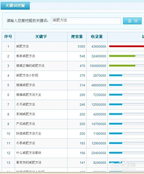
Task: Click search volume value 246
Action: pyautogui.click(x=82, y=105)
